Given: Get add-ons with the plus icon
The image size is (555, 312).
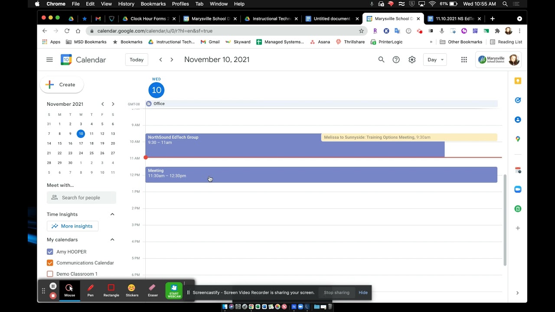Looking at the screenshot, I should [x=518, y=228].
